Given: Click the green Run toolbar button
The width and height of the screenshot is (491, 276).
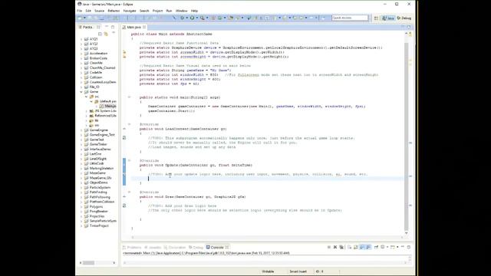Looking at the screenshot, I should pos(192,18).
